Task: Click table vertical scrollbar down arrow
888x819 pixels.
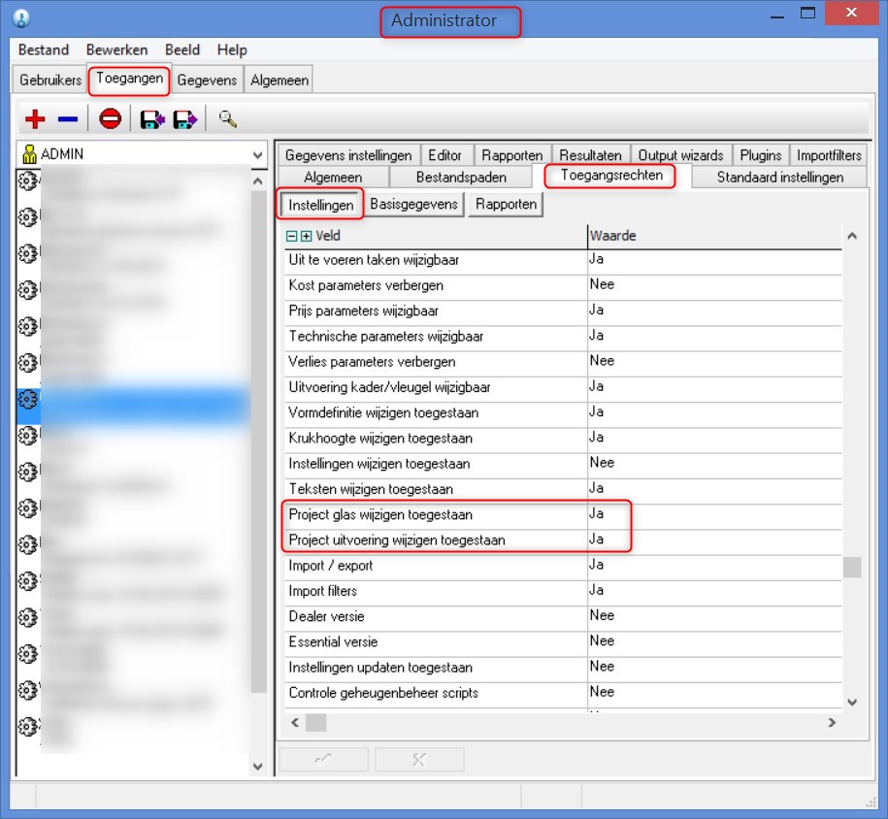Action: pos(852,703)
